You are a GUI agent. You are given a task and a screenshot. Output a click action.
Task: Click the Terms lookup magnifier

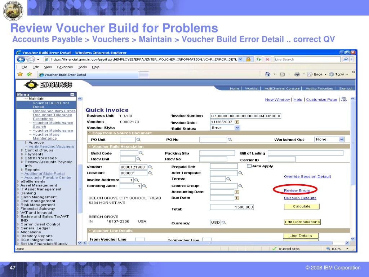(228, 179)
